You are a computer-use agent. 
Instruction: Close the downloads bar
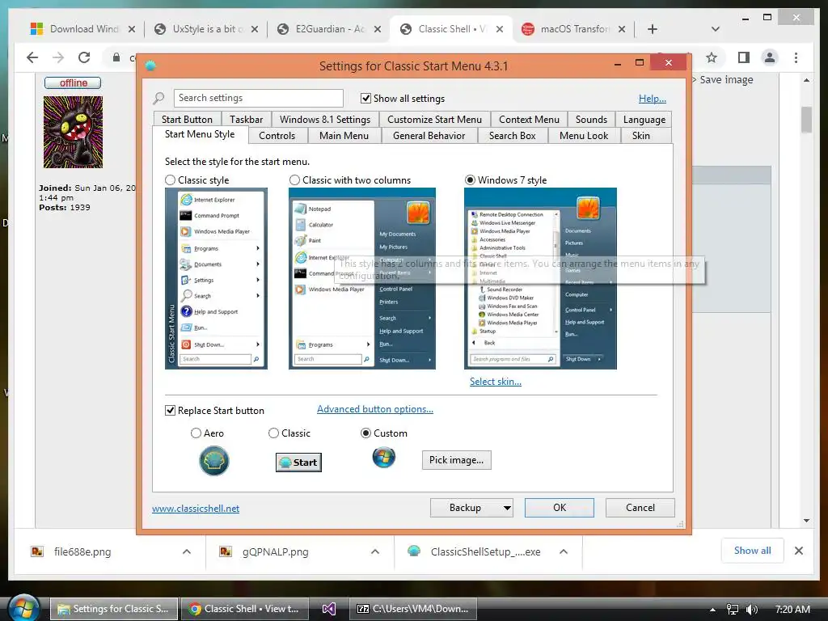point(798,551)
